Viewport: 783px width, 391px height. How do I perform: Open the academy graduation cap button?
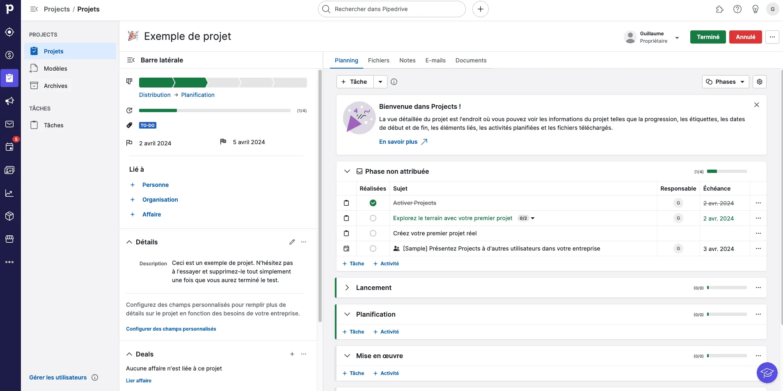click(767, 373)
